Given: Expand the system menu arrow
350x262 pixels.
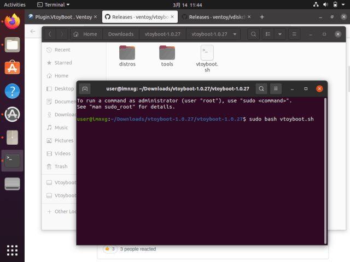Looking at the screenshot, I should pos(343,4).
